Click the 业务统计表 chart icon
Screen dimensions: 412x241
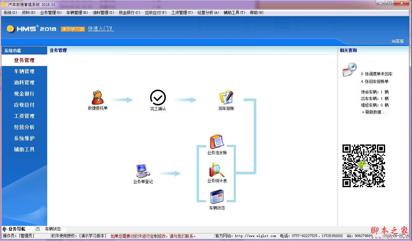pyautogui.click(x=217, y=169)
